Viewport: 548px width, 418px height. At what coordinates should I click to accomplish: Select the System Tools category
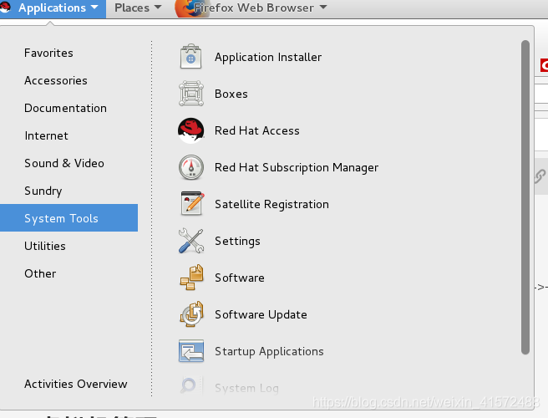click(x=68, y=218)
